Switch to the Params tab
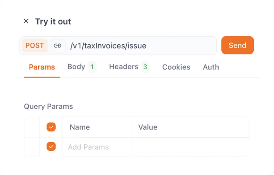The image size is (274, 175). coord(42,67)
